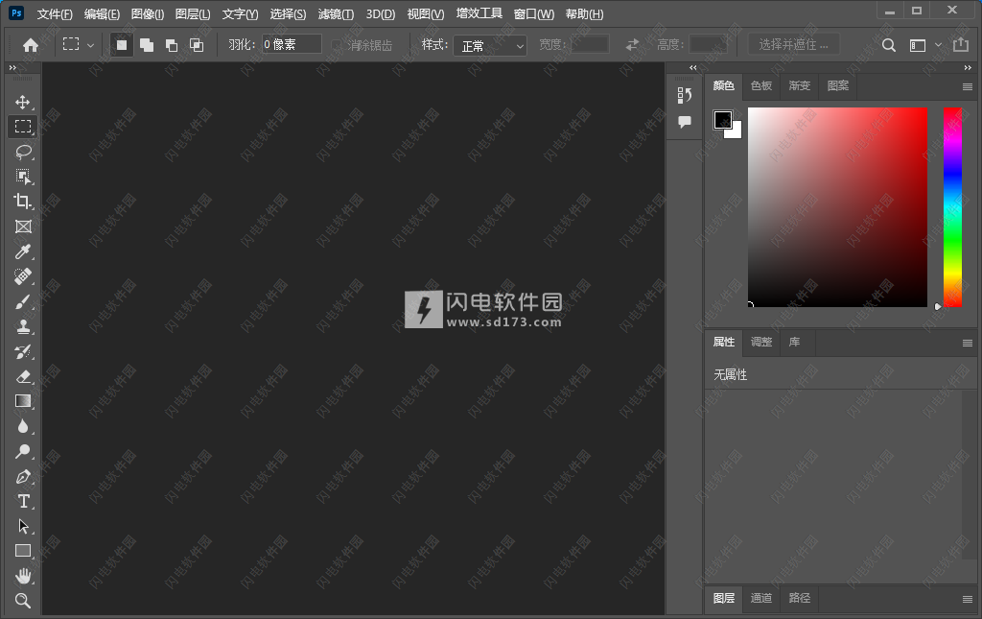Screen dimensions: 982x619
Task: Select the Rectangular Marquee tool in toolbox
Action: (23, 127)
